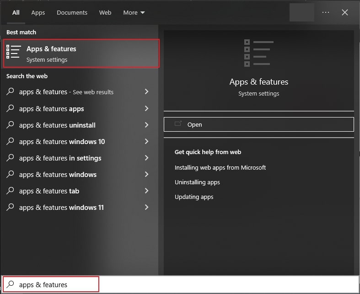Expand chevron for 'apps & features windows' suggestion
Screen dimensions: 360x294
tap(146, 174)
